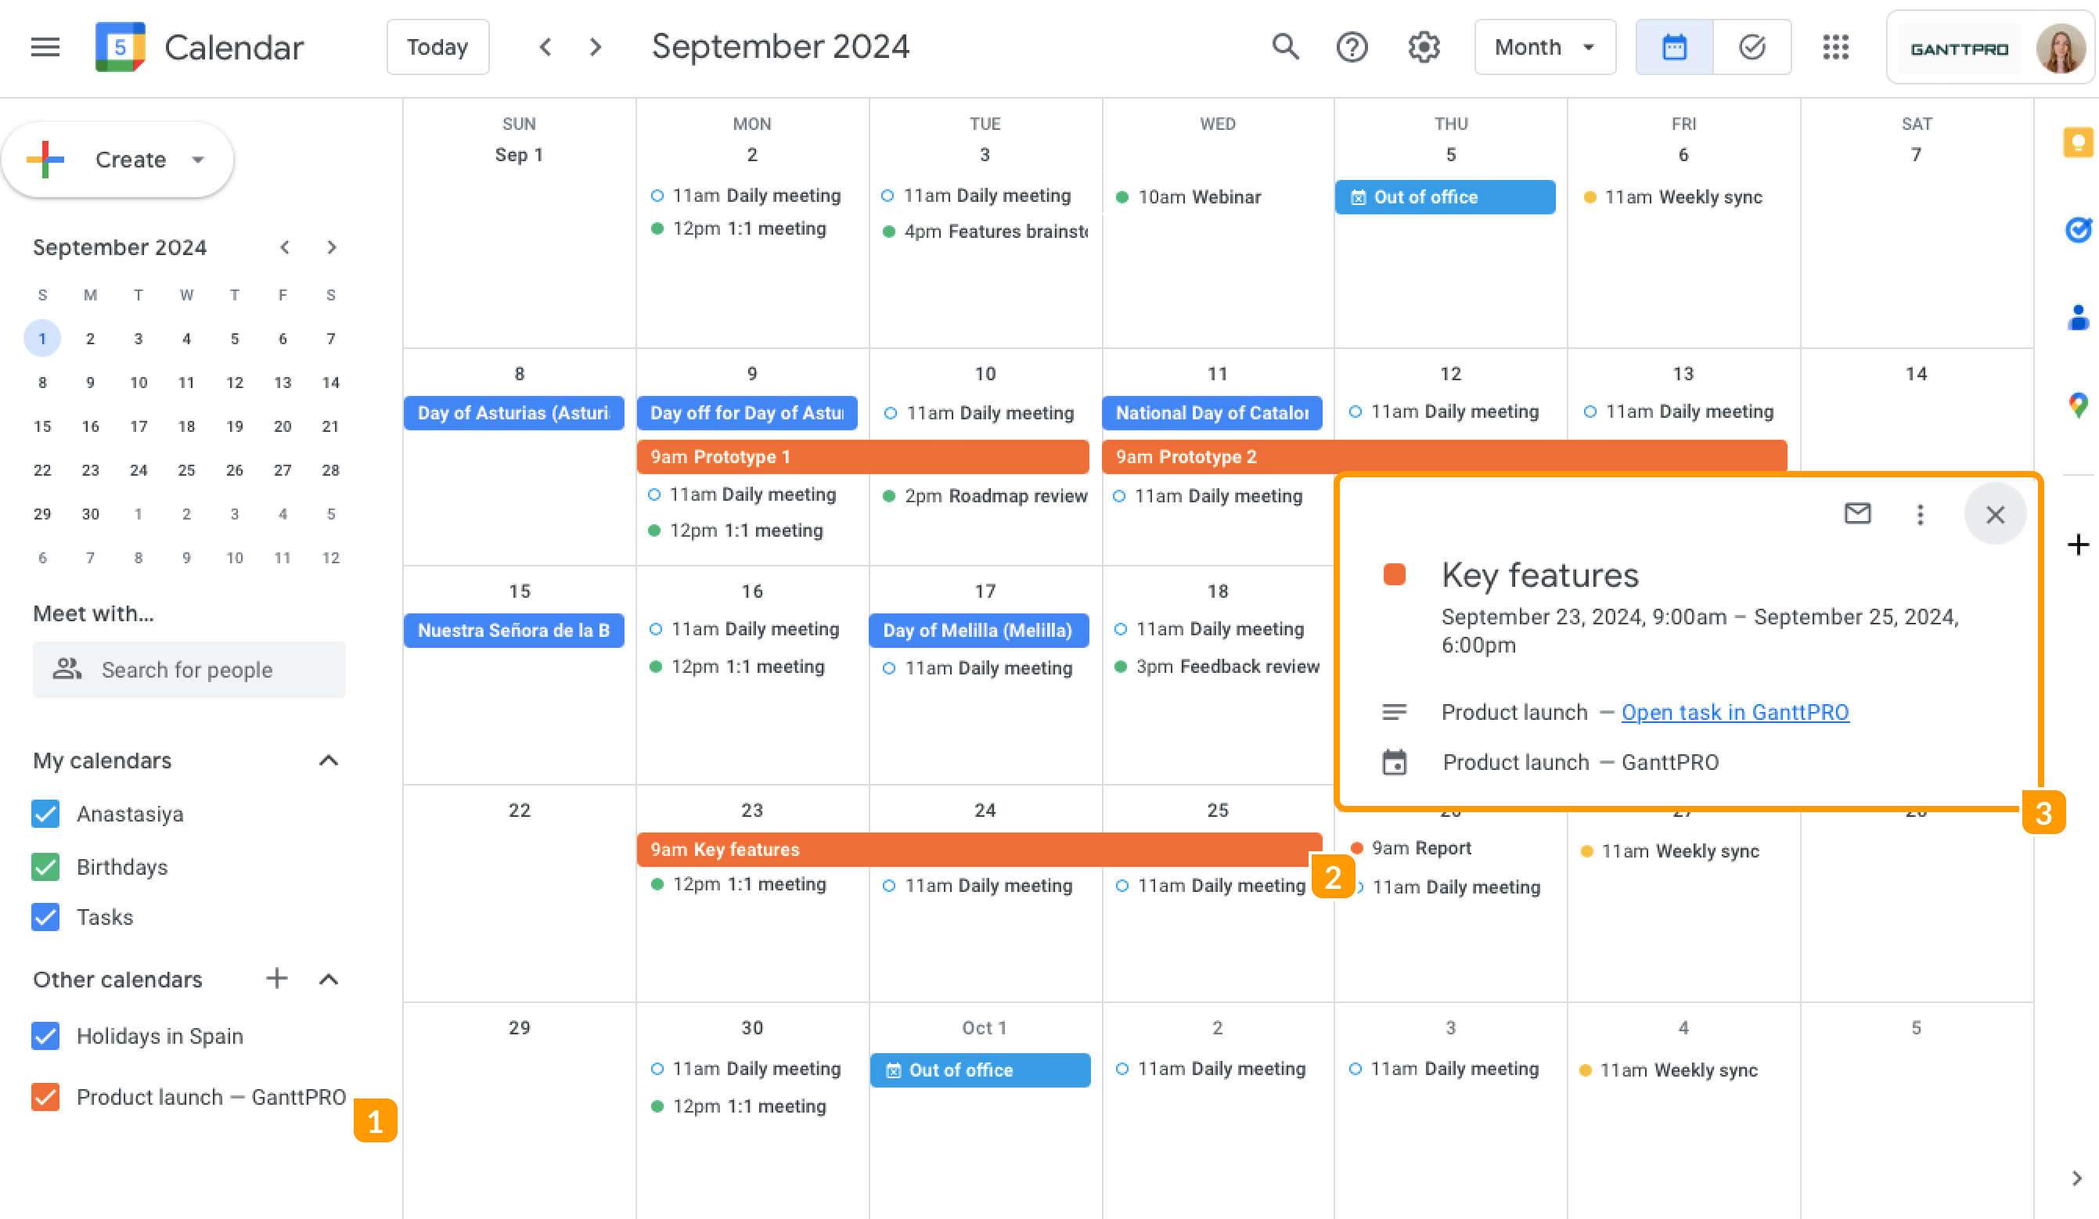Open Google Keep from the right side panel
This screenshot has height=1219, width=2099.
(x=2077, y=142)
